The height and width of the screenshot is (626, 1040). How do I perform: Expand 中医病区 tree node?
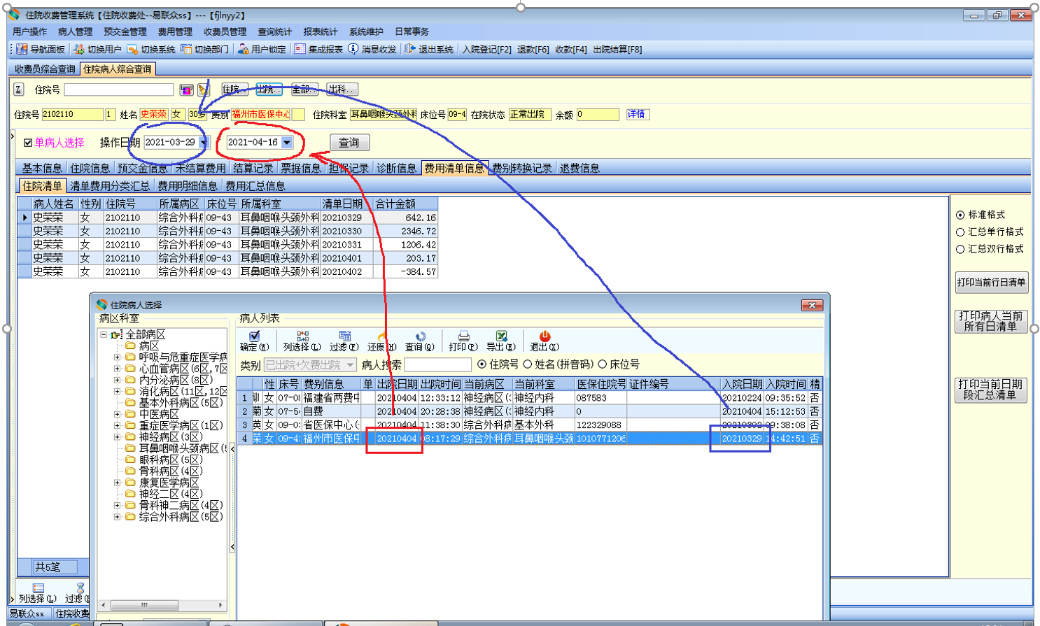tap(118, 414)
